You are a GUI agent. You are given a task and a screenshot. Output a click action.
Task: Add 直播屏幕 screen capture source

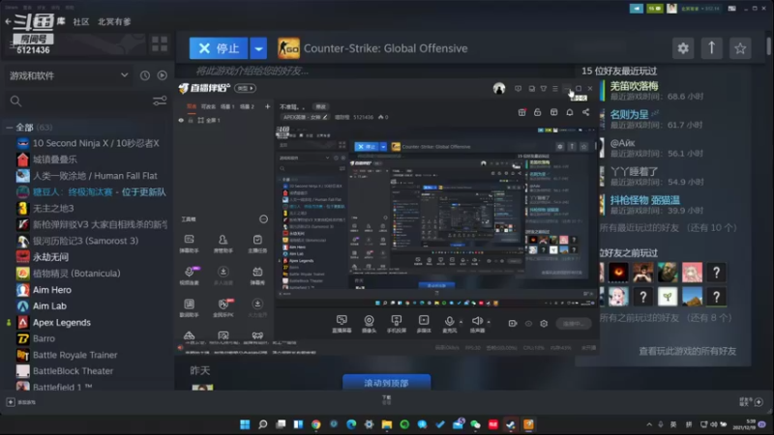[x=342, y=324]
